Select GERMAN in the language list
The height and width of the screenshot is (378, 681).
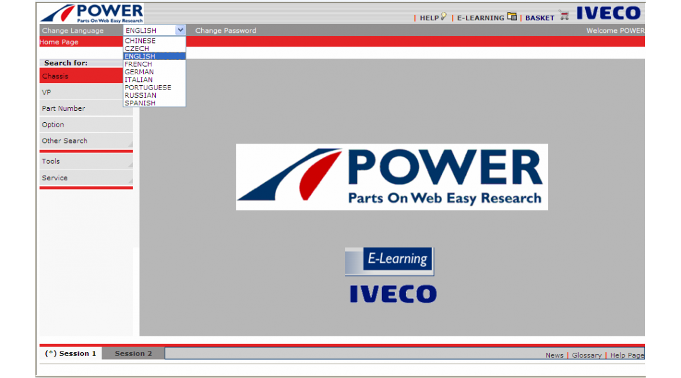pyautogui.click(x=154, y=72)
